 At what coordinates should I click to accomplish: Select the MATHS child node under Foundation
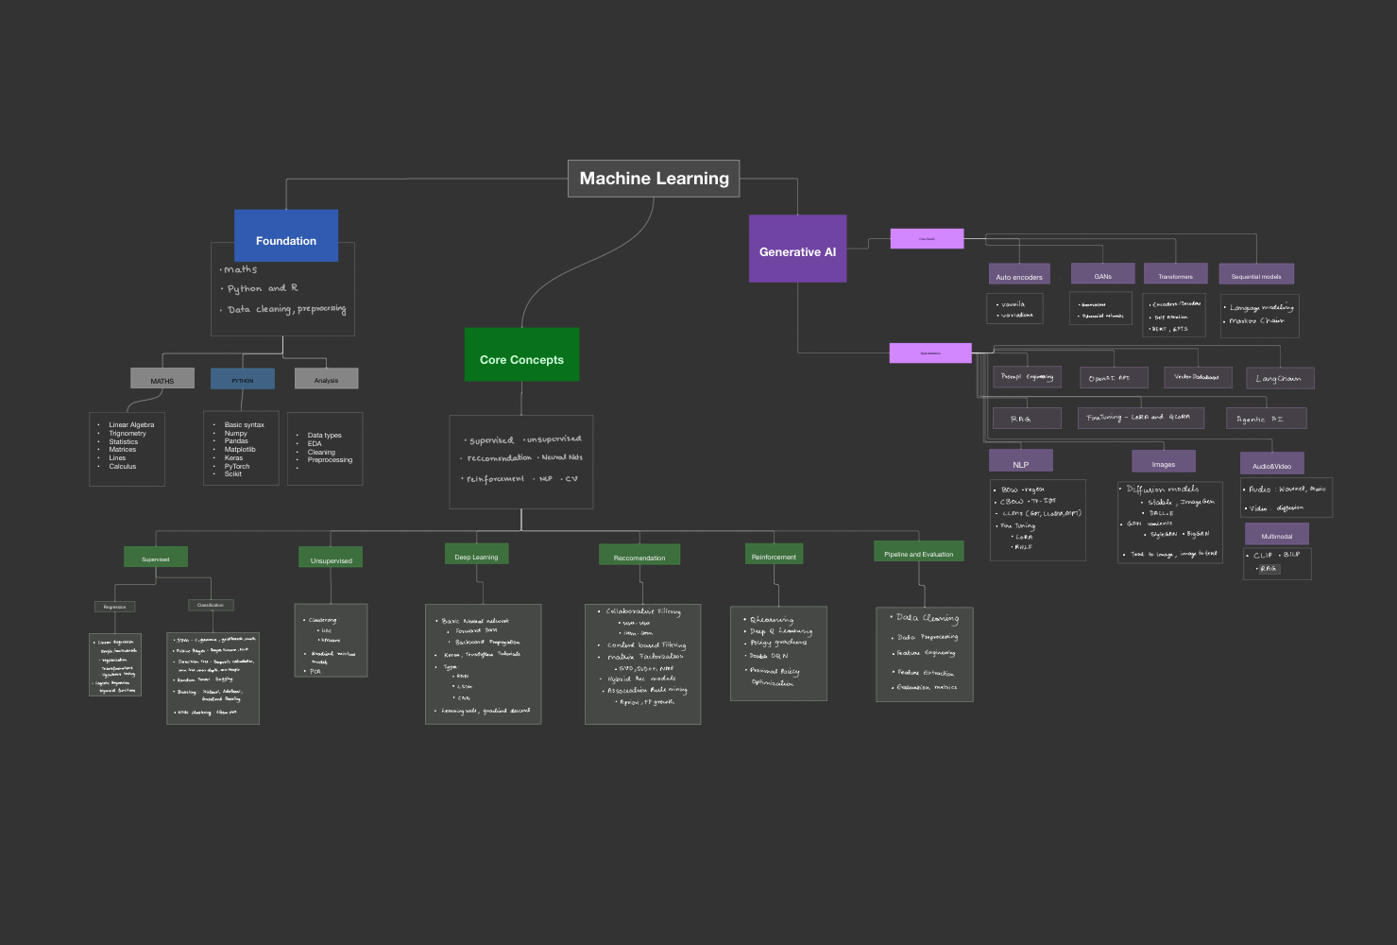click(x=162, y=378)
